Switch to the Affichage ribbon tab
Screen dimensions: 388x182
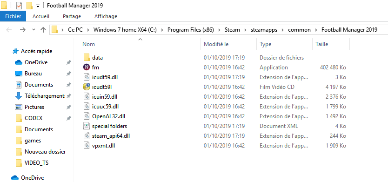pos(106,16)
